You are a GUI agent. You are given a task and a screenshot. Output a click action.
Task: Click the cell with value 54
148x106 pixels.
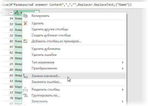[7, 18]
